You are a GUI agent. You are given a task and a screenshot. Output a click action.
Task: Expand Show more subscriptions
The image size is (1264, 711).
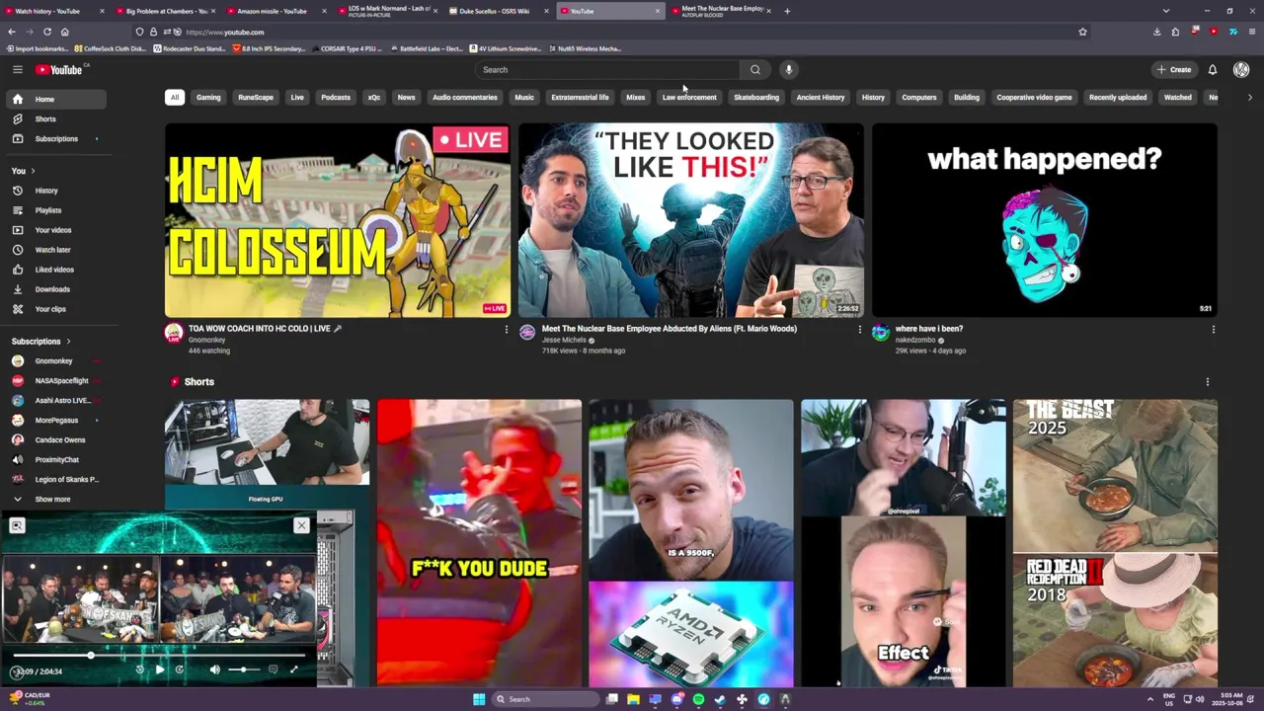pyautogui.click(x=53, y=500)
